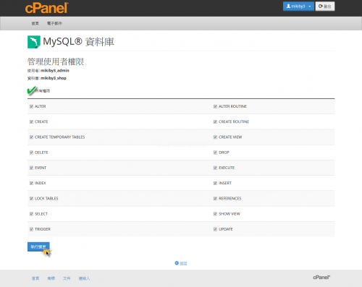Toggle the ALTER privilege checkbox

coord(31,106)
